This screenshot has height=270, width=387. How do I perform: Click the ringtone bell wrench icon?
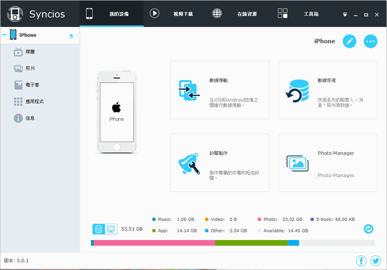189,164
